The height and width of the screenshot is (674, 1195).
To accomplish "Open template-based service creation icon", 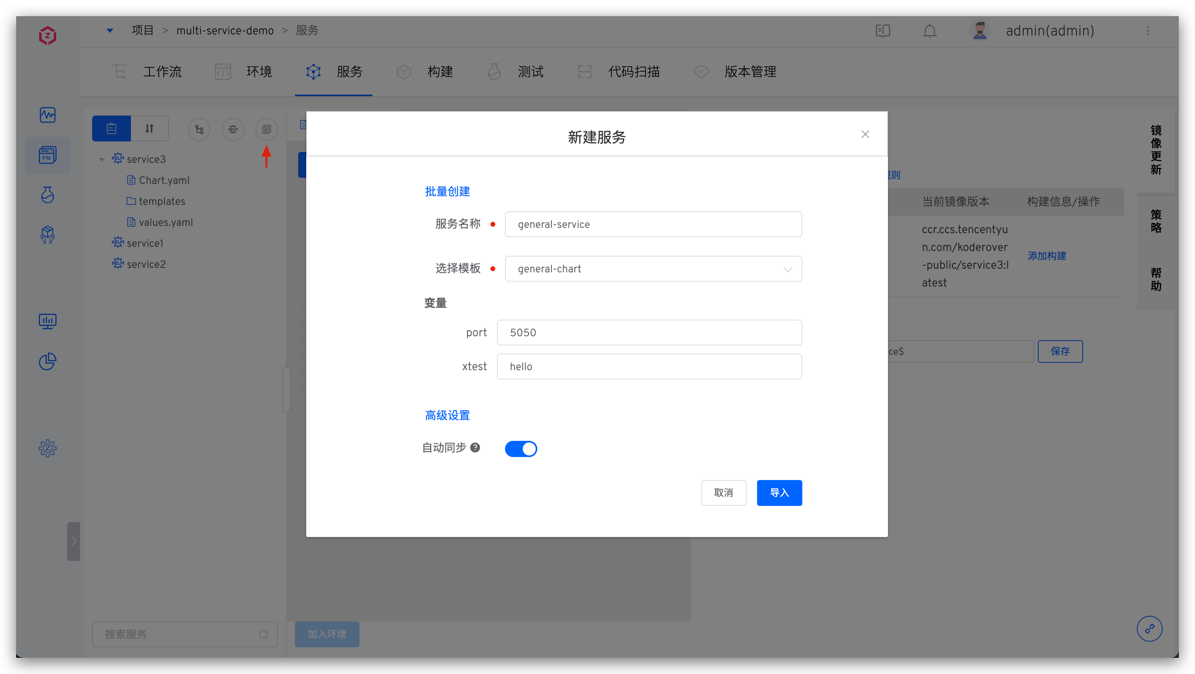I will pos(267,129).
